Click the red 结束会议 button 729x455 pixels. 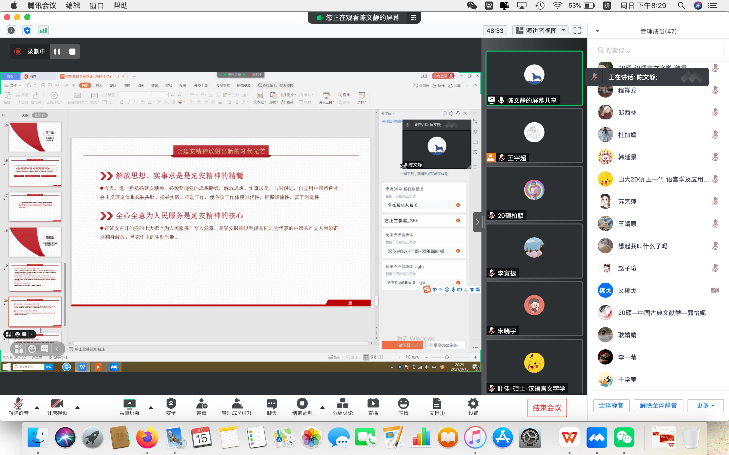547,408
